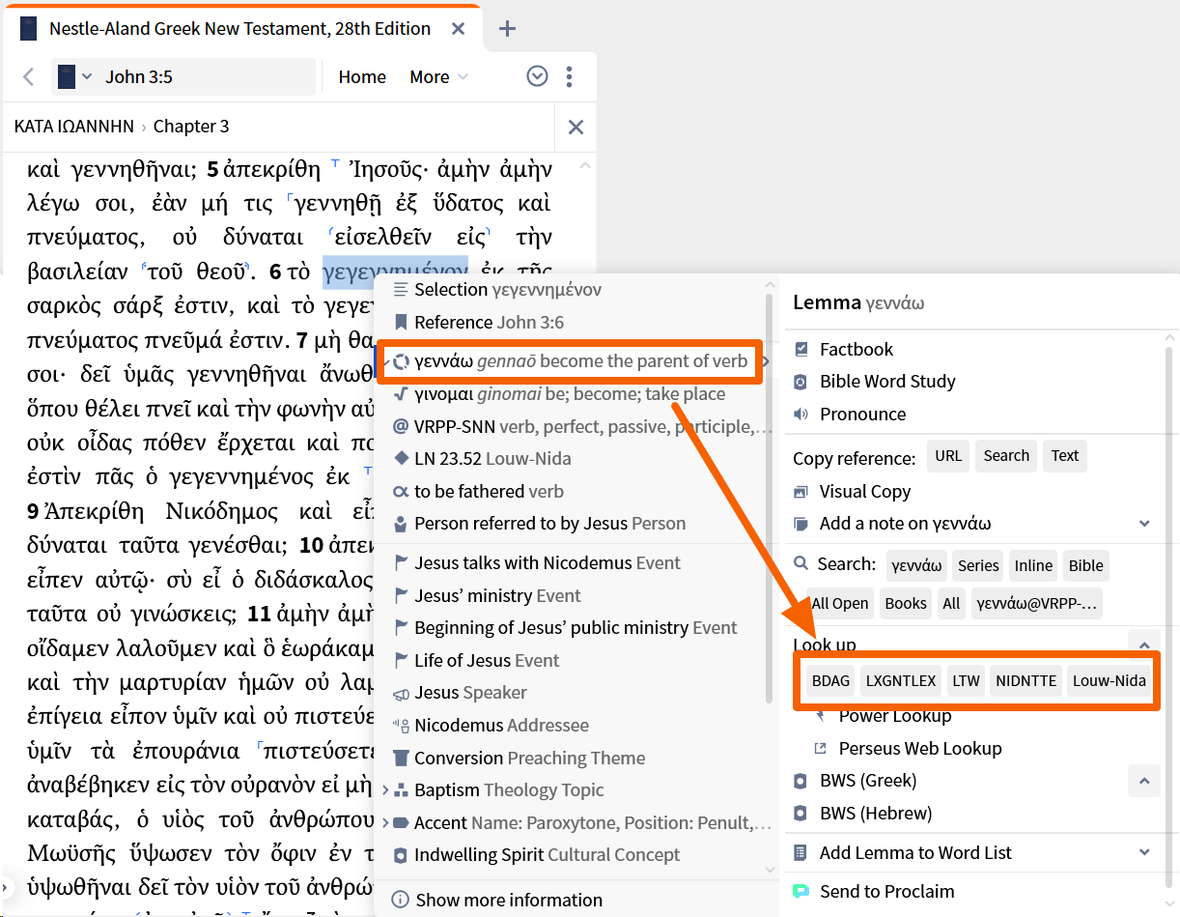1180x917 pixels.
Task: Open the book icon resource dropdown
Action: click(x=74, y=77)
